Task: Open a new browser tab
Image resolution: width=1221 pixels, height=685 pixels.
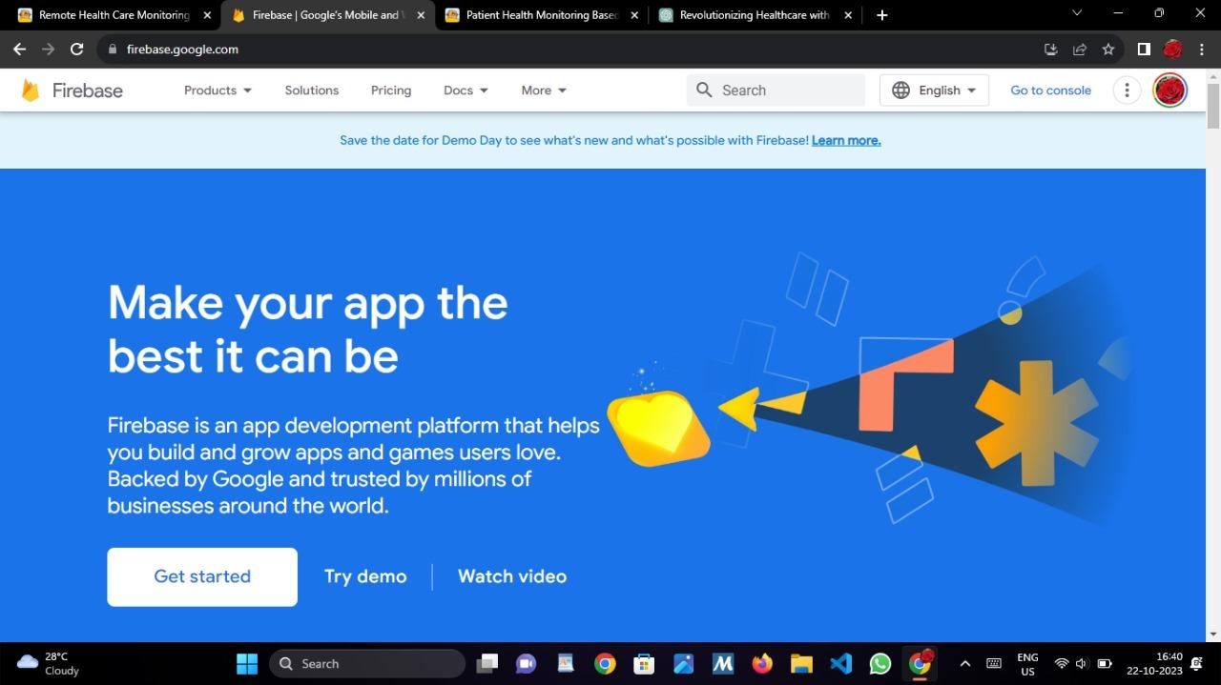Action: tap(881, 15)
